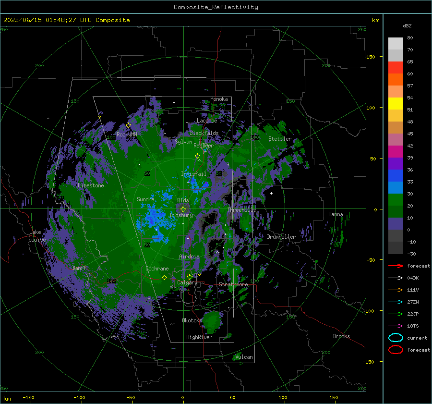Pick the red swatch between 65 and 60 dBZ
This screenshot has height=404, width=432.
[x=396, y=68]
